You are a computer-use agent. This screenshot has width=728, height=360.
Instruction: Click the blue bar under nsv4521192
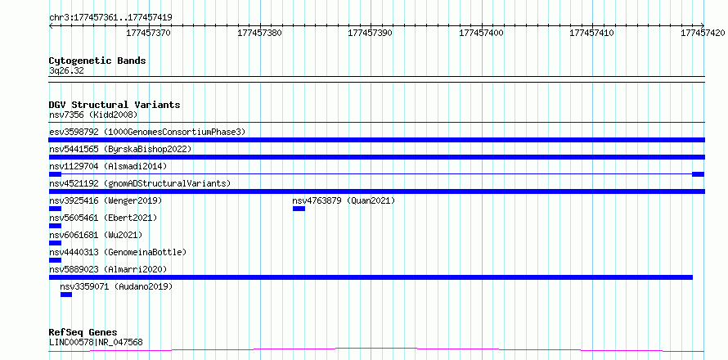coord(376,191)
